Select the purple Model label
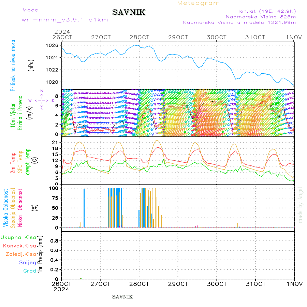The height and width of the screenshot is (307, 307). 31,10
